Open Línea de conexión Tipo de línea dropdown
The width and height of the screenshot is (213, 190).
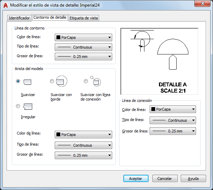(x=173, y=120)
